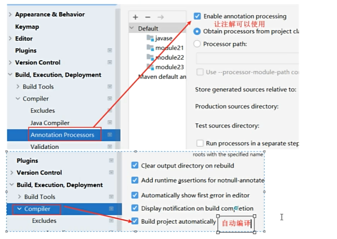Select Annotation Processors in the settings tree
Screen dimensions: 337x239
(62, 135)
